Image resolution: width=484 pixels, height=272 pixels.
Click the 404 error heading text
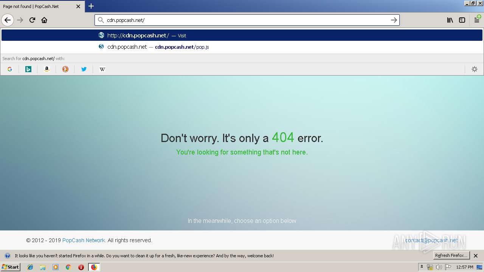tap(242, 138)
